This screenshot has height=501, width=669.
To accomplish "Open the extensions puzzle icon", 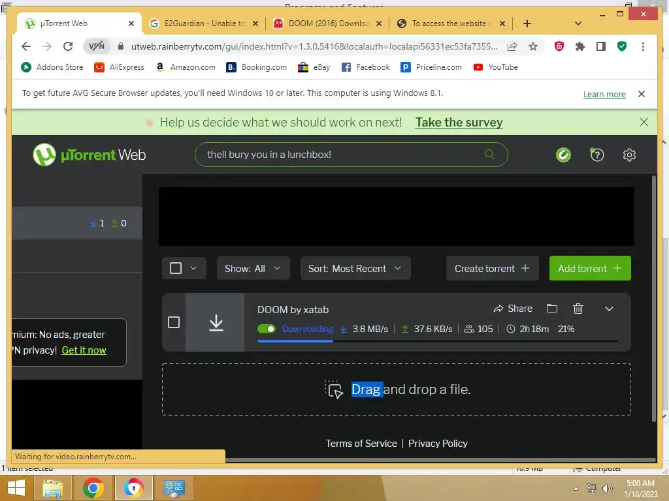I will pyautogui.click(x=580, y=46).
